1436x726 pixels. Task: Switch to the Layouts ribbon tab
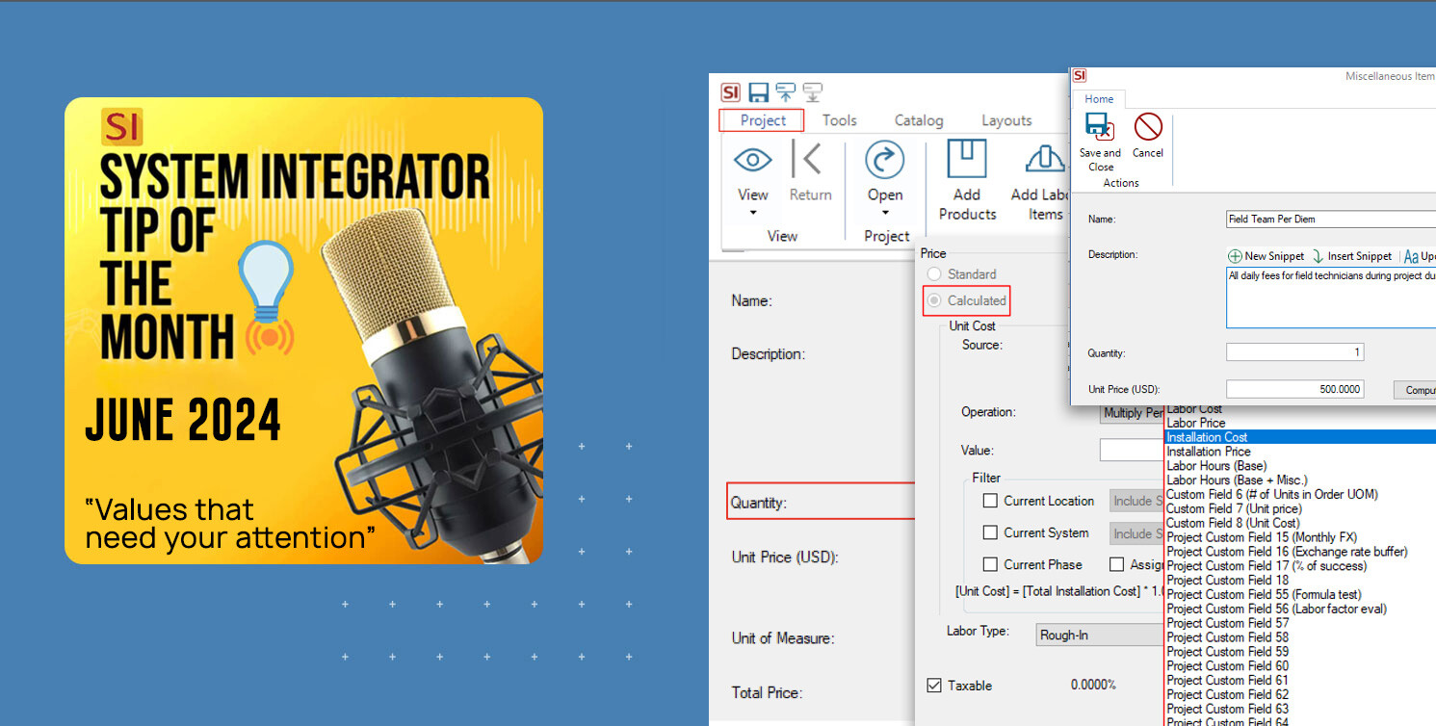click(1006, 120)
